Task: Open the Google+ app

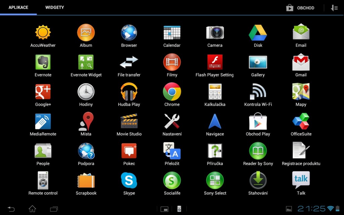Action: coord(43,92)
